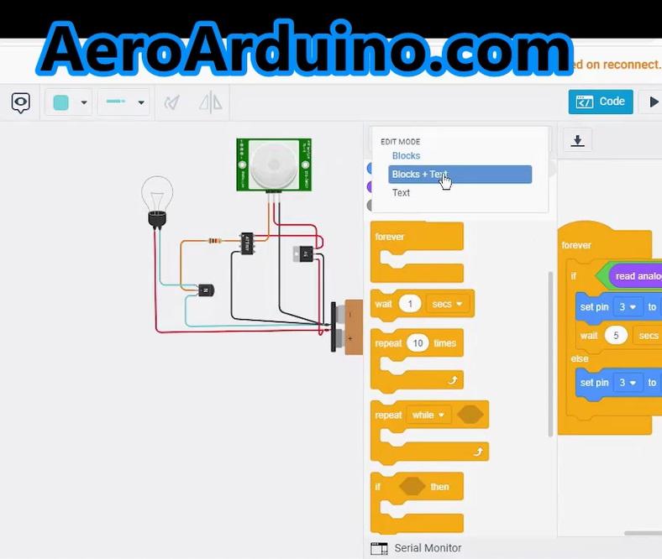The image size is (662, 559).
Task: Click the 'else' label in workspace block
Action: 580,358
